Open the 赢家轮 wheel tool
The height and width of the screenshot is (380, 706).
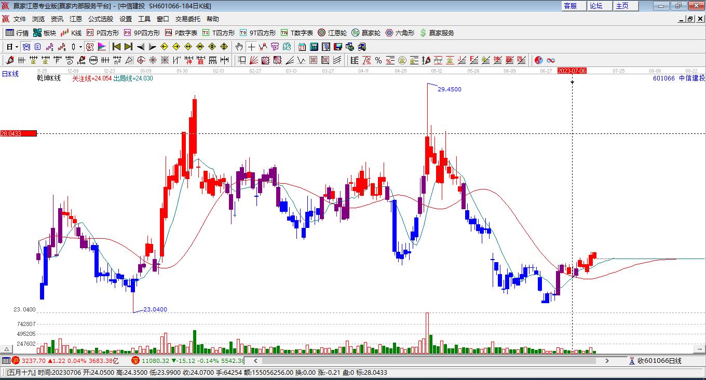point(366,33)
